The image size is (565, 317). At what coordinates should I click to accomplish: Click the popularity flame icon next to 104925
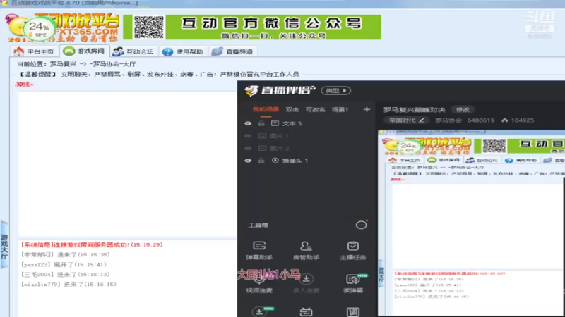click(x=505, y=120)
